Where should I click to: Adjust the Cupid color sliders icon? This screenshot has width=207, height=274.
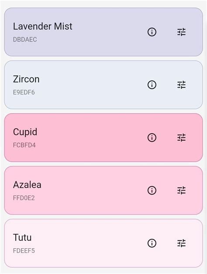tap(182, 138)
